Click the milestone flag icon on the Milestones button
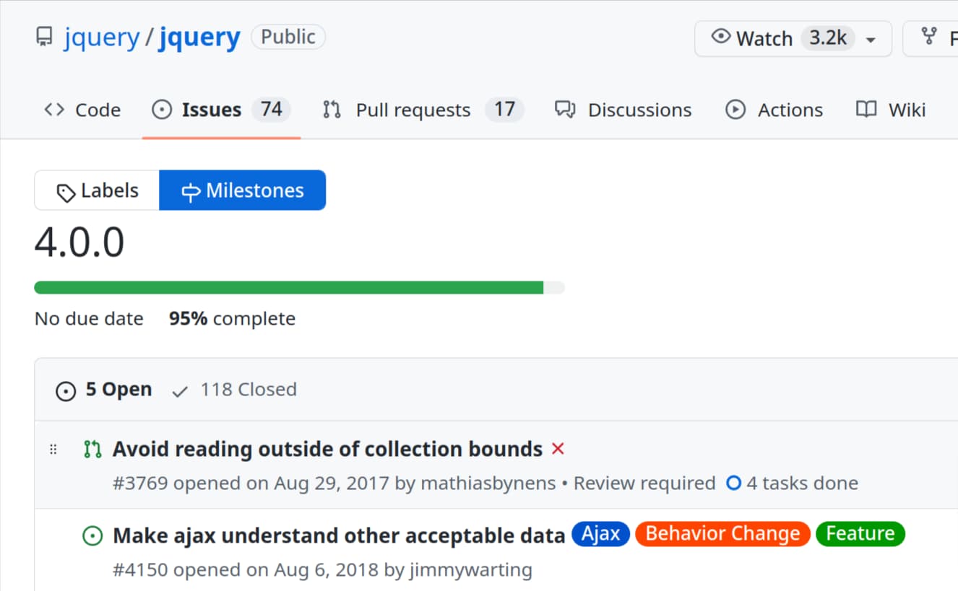 click(x=191, y=190)
